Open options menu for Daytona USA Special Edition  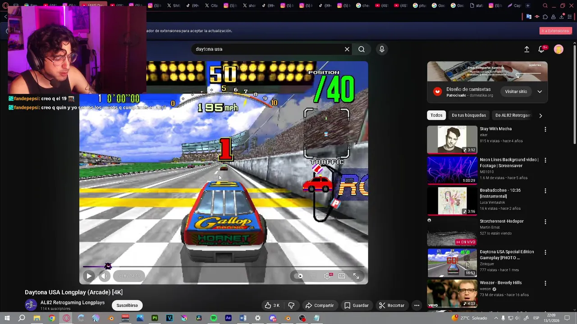545,252
